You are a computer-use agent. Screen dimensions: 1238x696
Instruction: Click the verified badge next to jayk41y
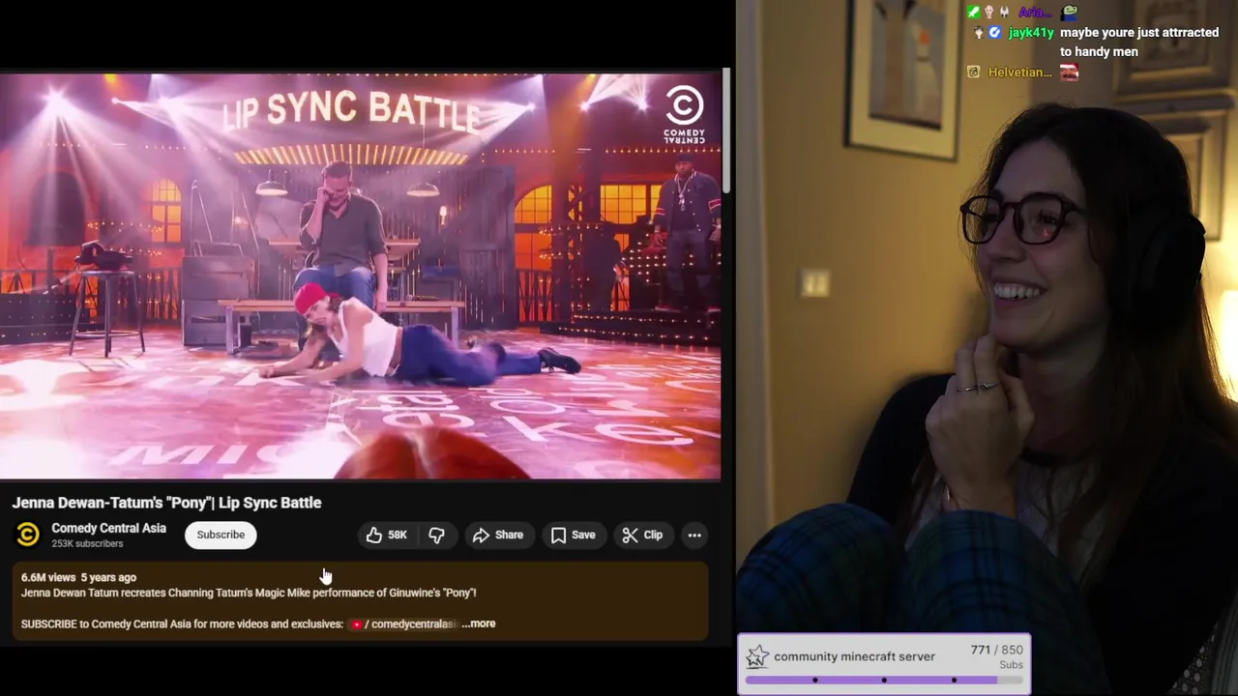click(994, 33)
